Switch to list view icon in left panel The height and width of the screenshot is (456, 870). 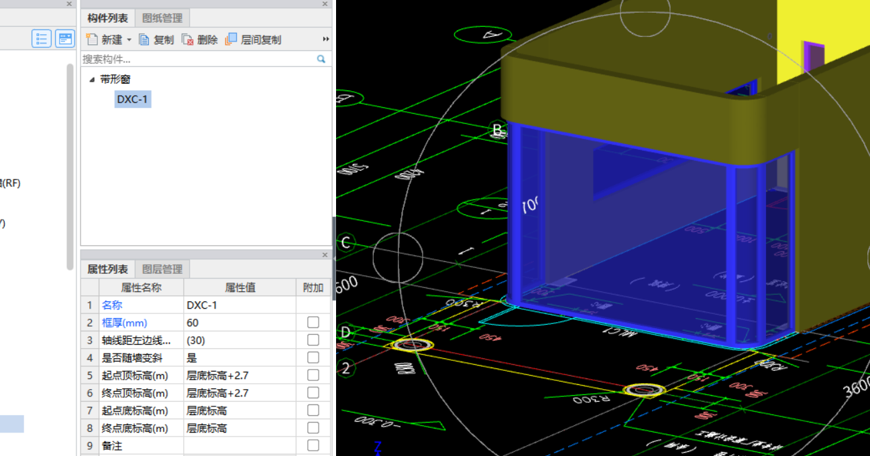[x=42, y=39]
